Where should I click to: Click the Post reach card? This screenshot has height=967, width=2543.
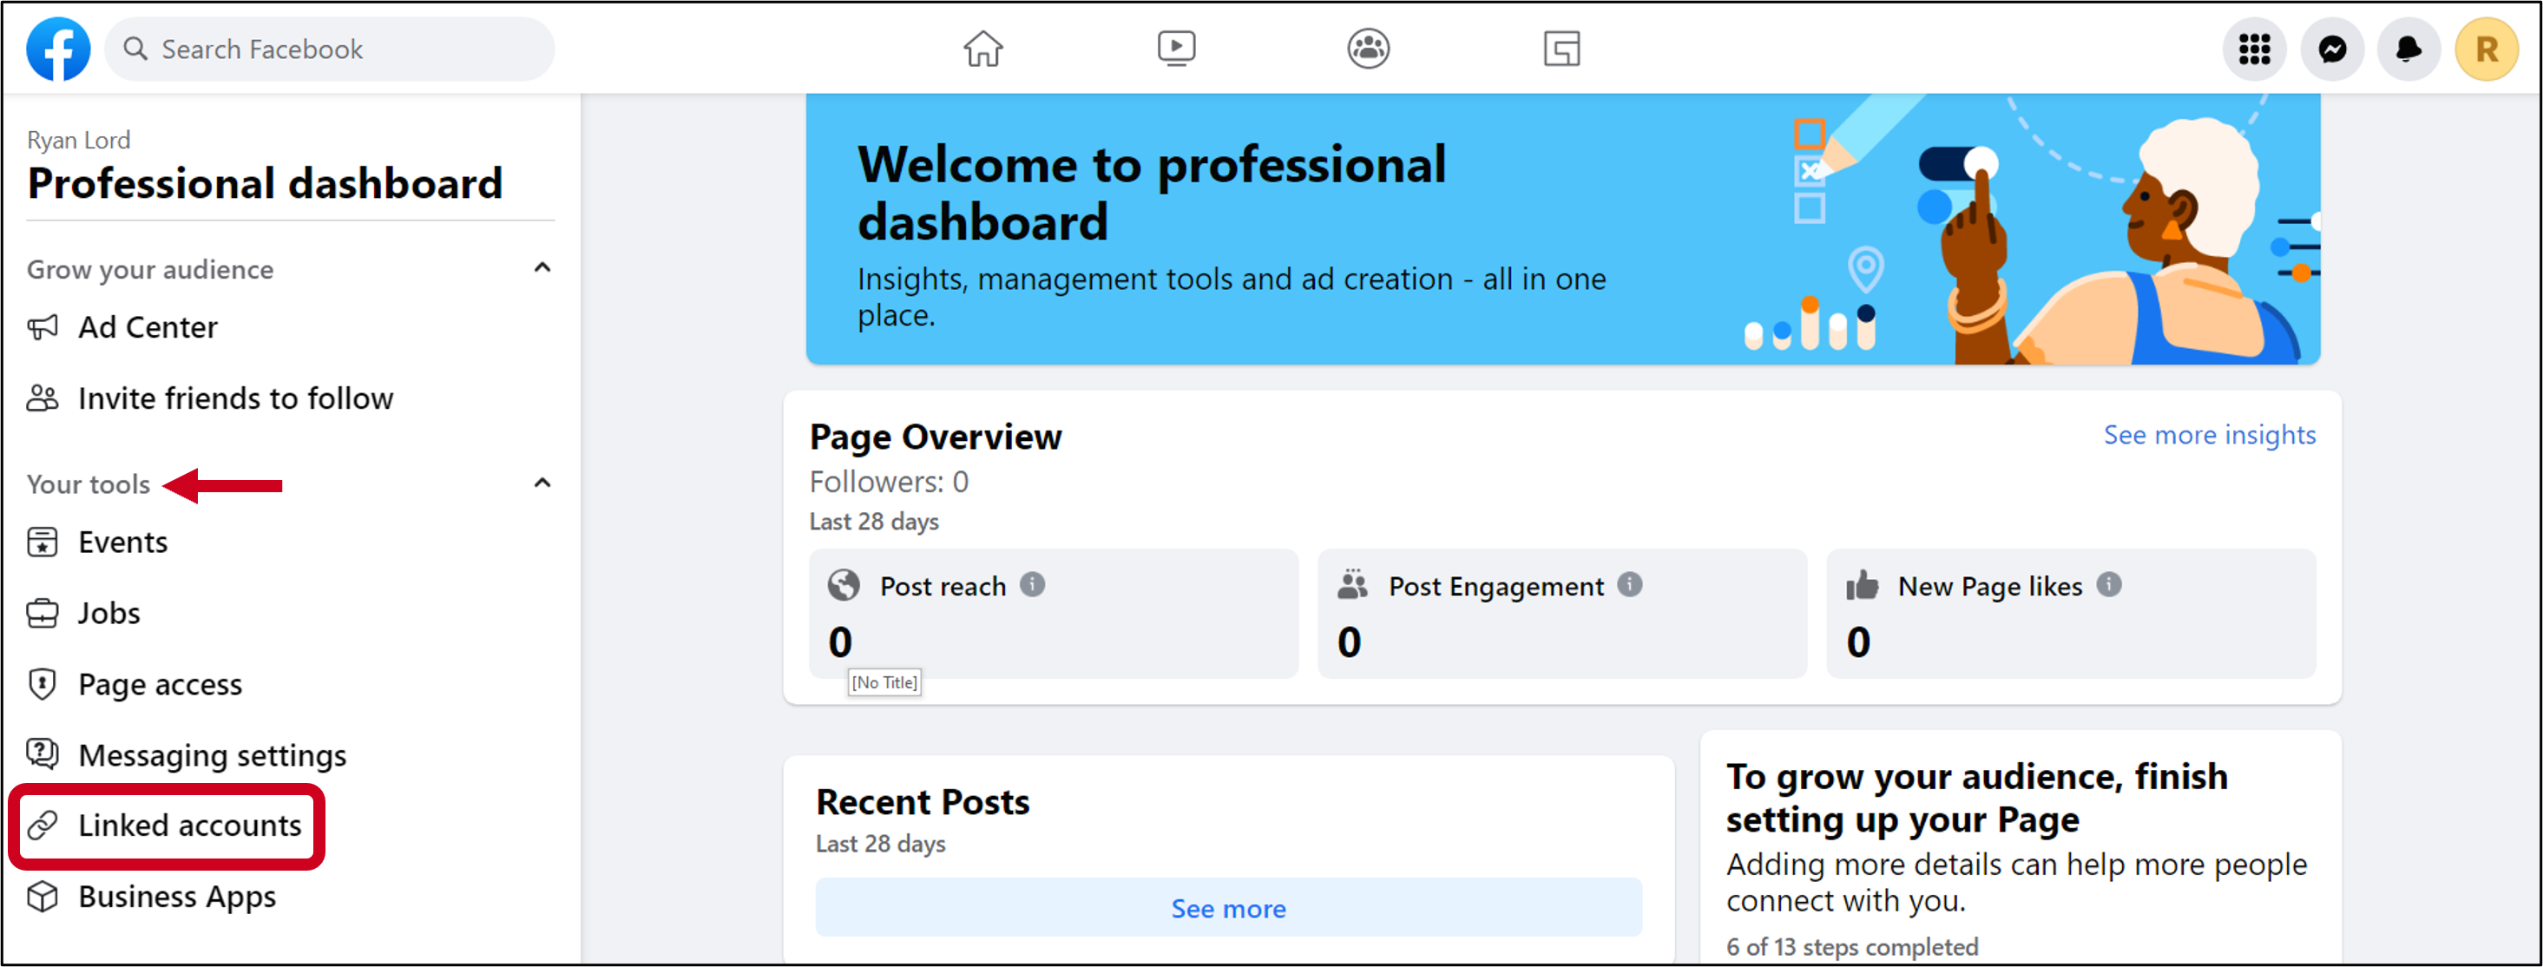[x=1054, y=614]
